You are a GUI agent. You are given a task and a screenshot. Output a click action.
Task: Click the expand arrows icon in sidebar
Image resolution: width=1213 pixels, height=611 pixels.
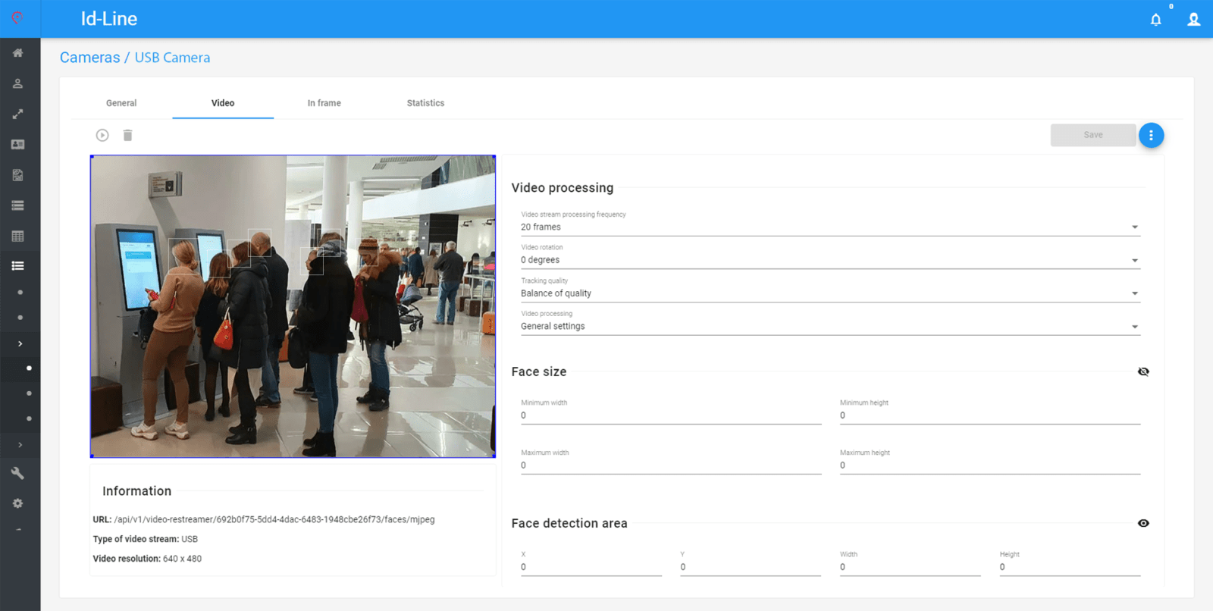pos(17,114)
